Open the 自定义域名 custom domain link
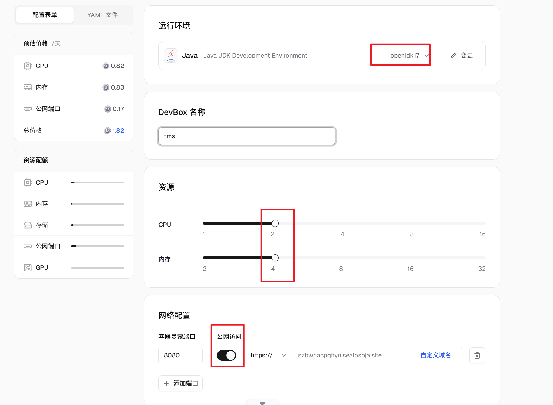 (x=435, y=355)
